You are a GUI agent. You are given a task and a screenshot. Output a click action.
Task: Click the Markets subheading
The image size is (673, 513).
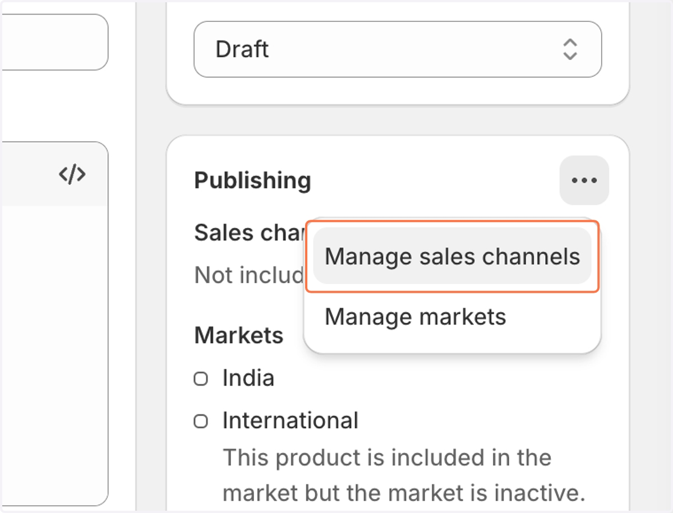(239, 335)
